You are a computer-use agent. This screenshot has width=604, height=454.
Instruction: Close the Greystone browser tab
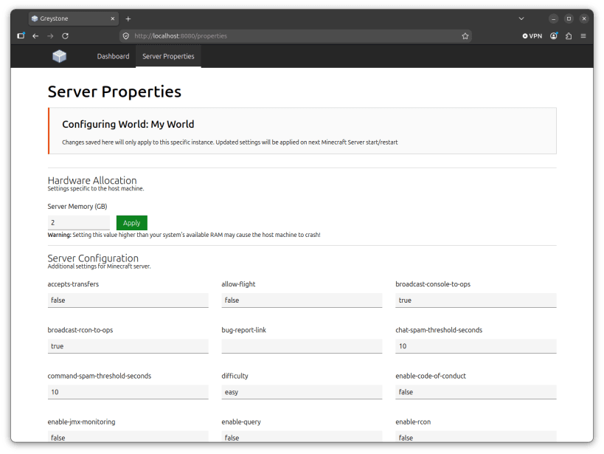113,18
